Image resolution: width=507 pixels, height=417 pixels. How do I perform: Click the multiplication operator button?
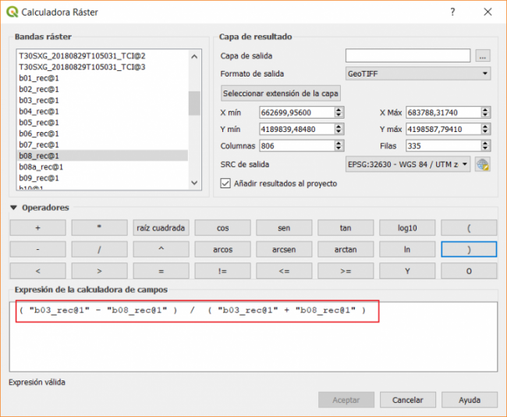point(99,227)
